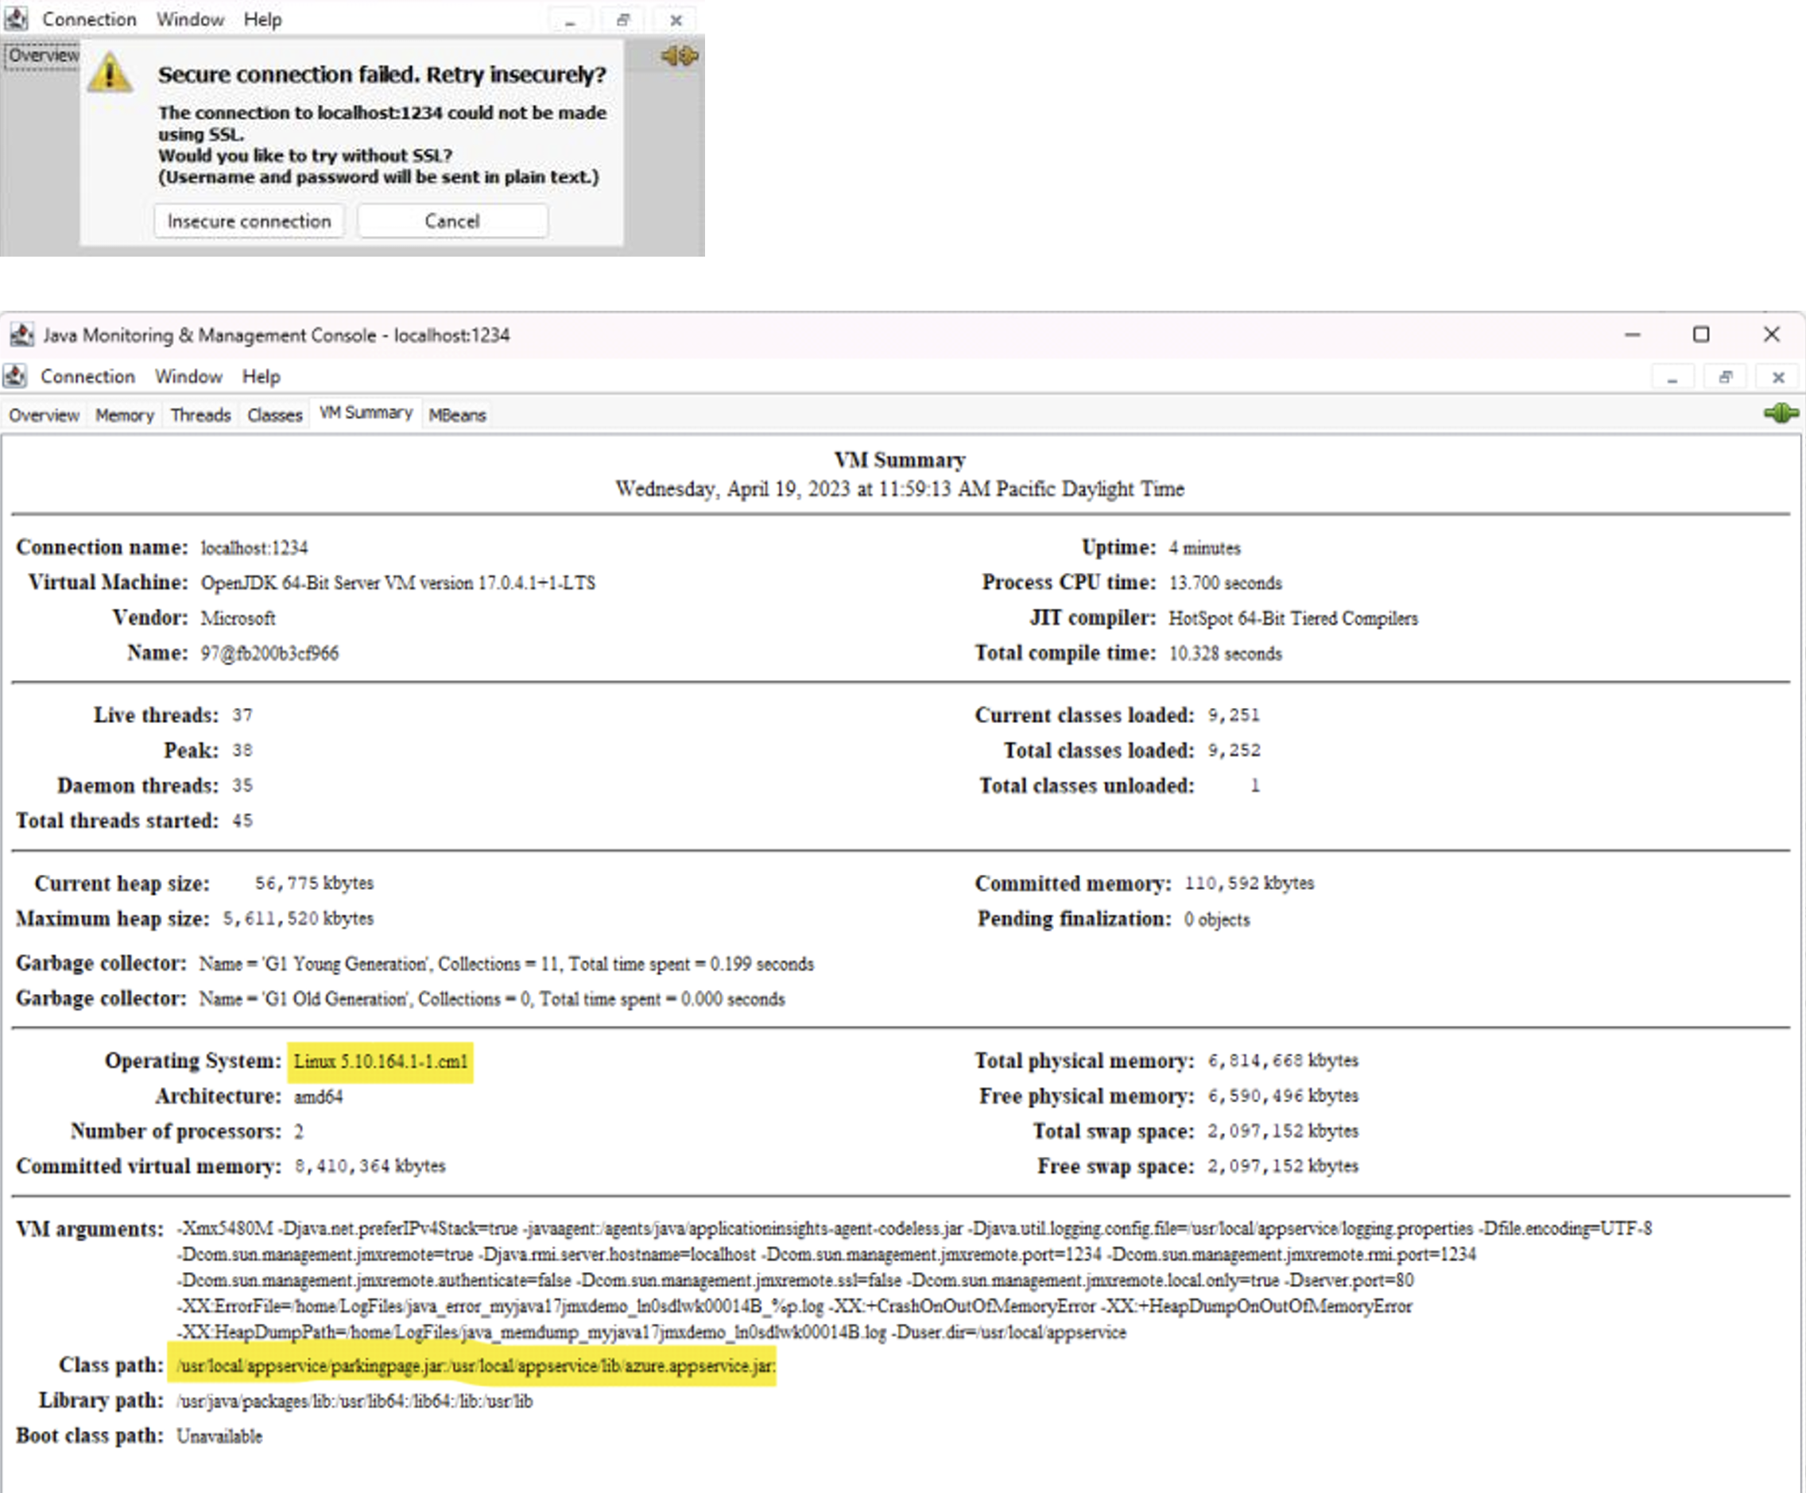
Task: Restore the inner frame of lower window
Action: click(1725, 377)
